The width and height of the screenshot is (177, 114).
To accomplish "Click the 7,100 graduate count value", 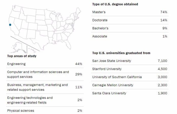I will 162,61.
